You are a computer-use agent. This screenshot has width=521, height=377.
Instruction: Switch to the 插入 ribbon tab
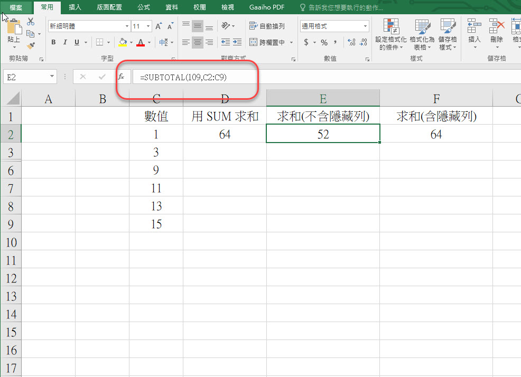(75, 7)
